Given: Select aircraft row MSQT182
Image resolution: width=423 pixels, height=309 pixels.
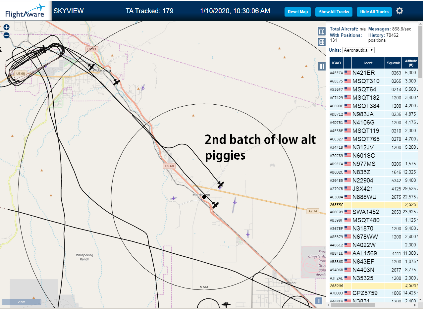Looking at the screenshot, I should pyautogui.click(x=374, y=98).
